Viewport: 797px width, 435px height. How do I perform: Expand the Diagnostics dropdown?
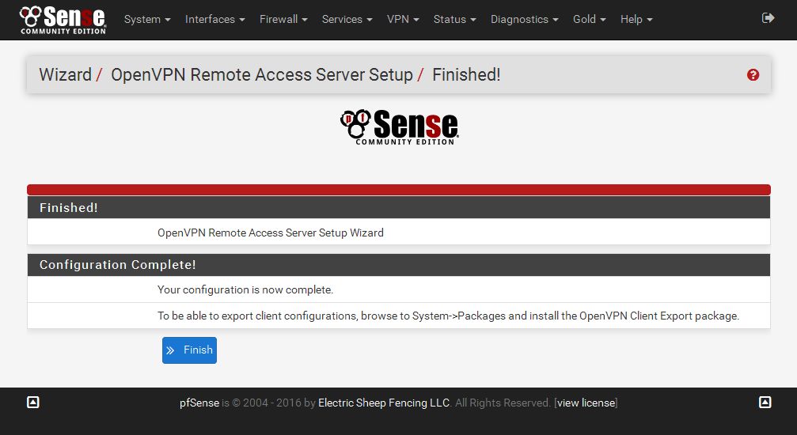pos(525,19)
